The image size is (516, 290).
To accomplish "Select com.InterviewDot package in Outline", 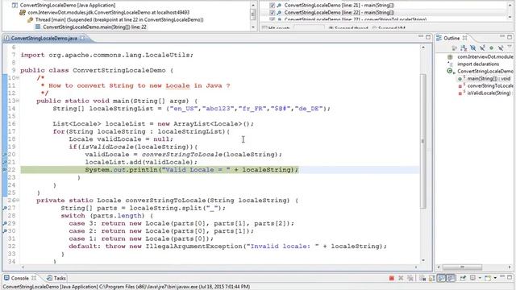I will coord(485,57).
